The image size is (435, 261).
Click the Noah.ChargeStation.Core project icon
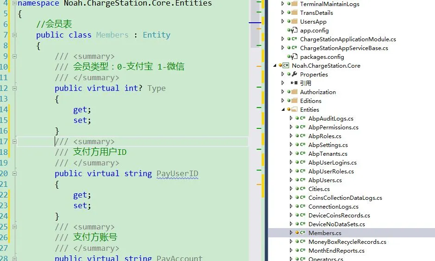pyautogui.click(x=286, y=65)
